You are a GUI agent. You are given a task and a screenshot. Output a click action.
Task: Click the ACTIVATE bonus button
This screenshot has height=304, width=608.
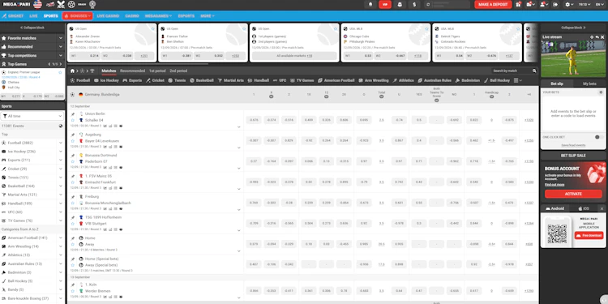tap(573, 194)
